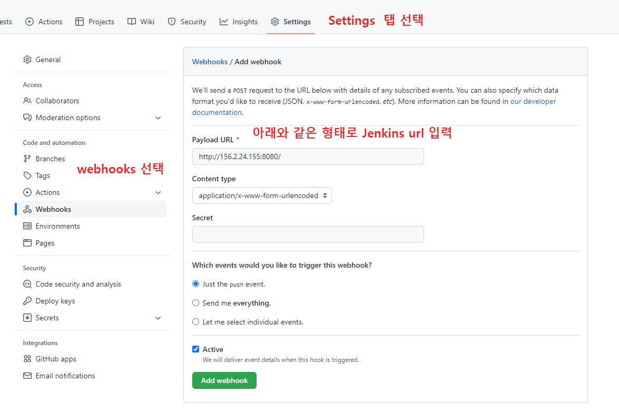619x412 pixels.
Task: Open the Security tab label
Action: 193,22
